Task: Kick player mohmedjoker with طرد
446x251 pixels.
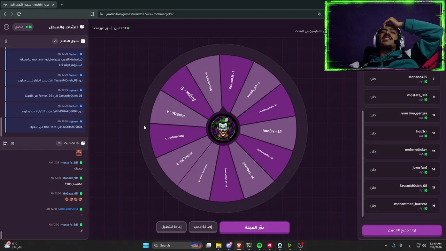Action: [x=373, y=151]
